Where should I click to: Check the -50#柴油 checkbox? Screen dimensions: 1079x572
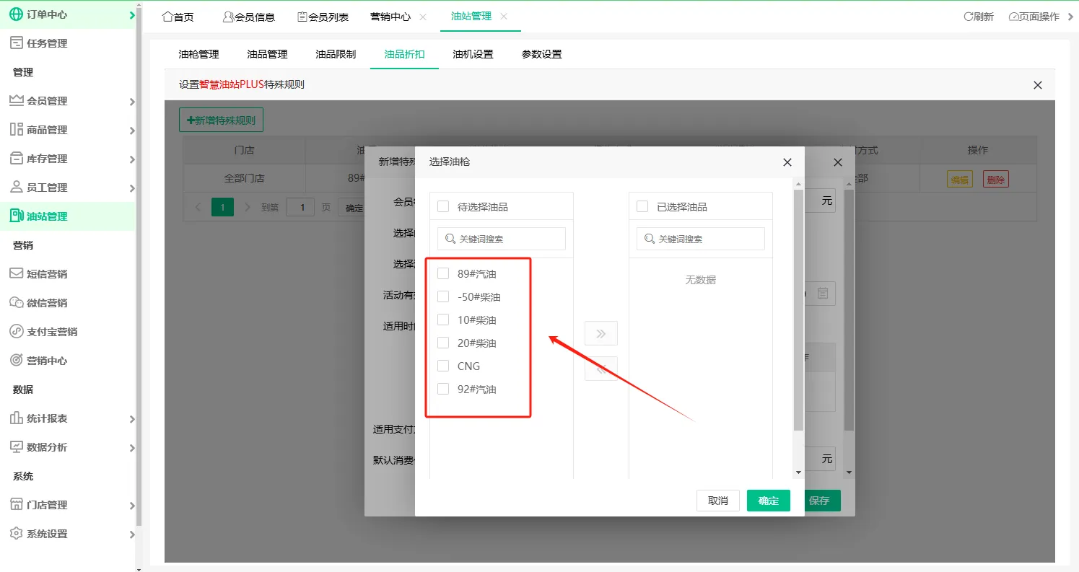[x=443, y=296]
